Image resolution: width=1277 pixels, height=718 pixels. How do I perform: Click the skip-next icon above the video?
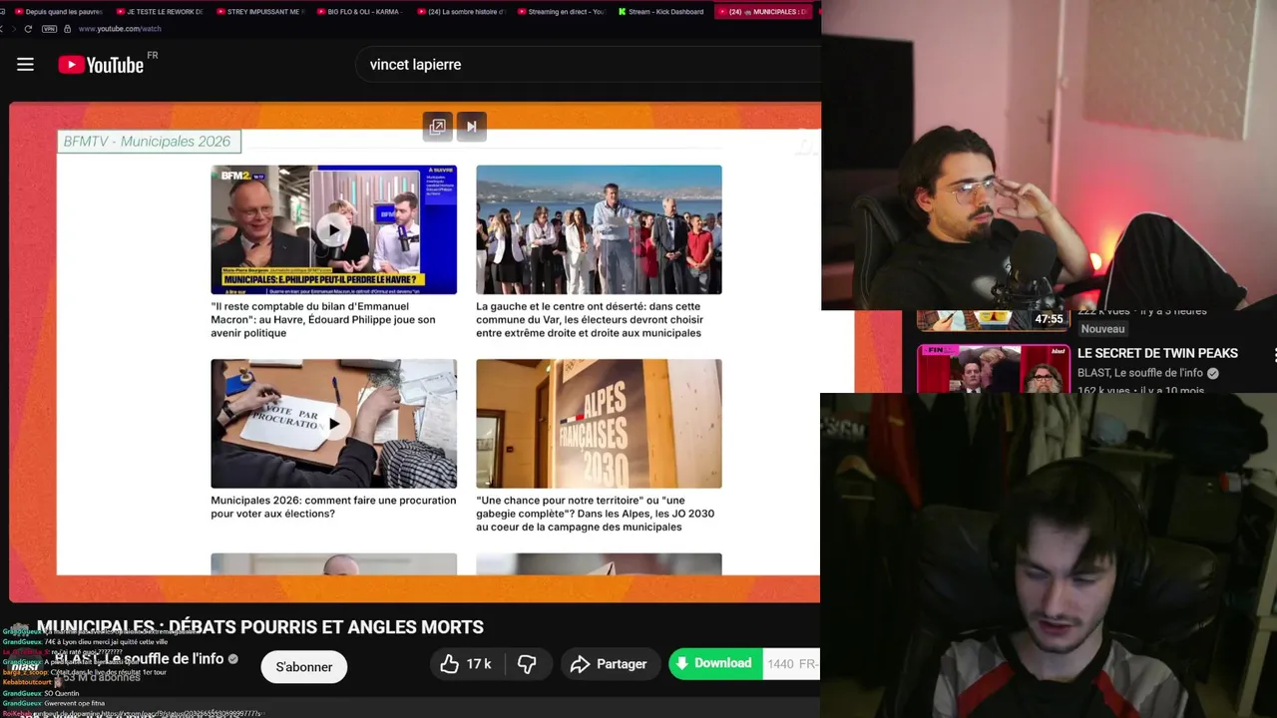(x=471, y=127)
